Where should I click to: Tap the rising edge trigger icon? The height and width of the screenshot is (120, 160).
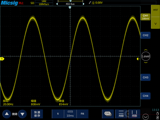(90, 3)
